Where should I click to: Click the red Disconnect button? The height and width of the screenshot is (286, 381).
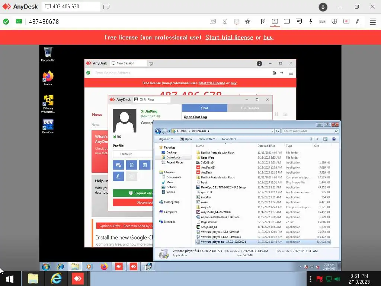tap(133, 202)
